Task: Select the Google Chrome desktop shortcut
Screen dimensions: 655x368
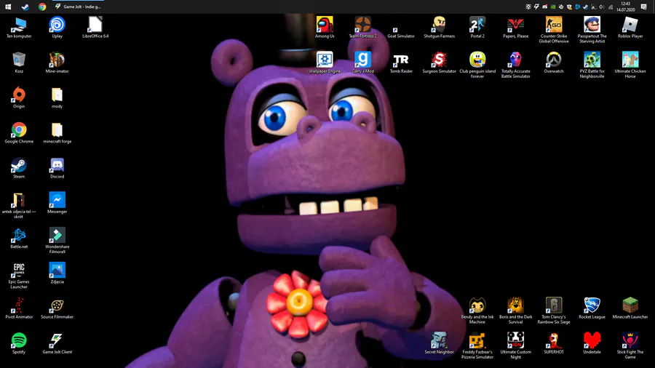Action: click(x=19, y=132)
